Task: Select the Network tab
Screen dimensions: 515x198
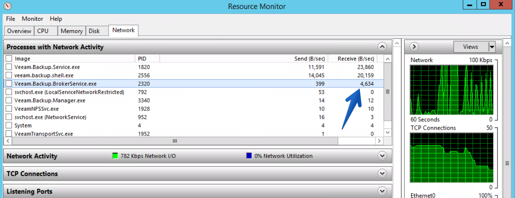Action: 123,30
